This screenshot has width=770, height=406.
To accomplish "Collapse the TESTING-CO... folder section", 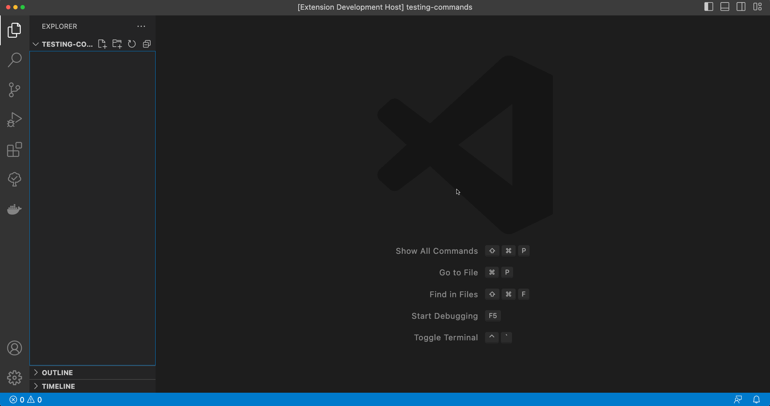I will click(36, 44).
